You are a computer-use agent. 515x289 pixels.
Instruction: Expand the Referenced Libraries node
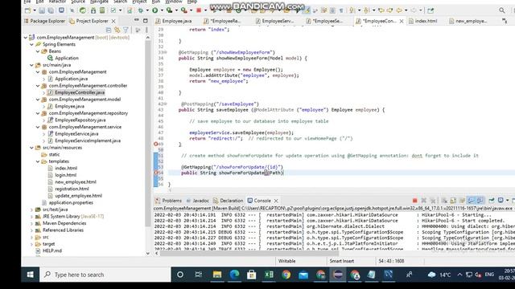click(32, 230)
